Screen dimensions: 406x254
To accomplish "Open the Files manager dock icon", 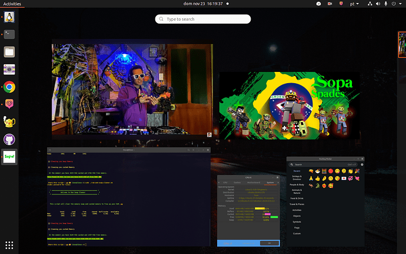I will [9, 51].
